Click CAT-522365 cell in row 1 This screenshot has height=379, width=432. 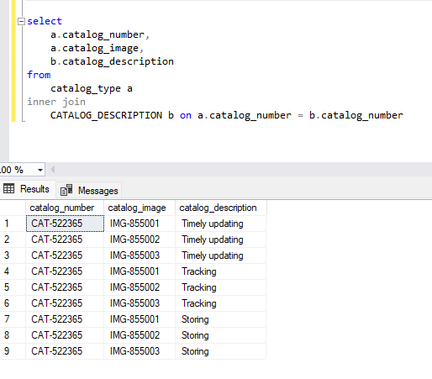pos(65,224)
